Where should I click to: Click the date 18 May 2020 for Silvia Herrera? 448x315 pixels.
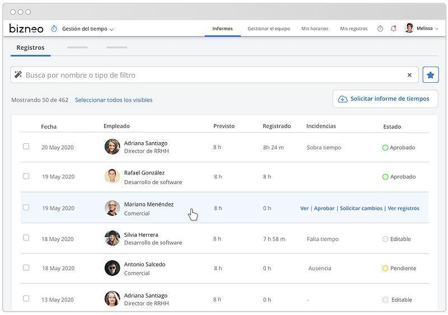coord(58,239)
